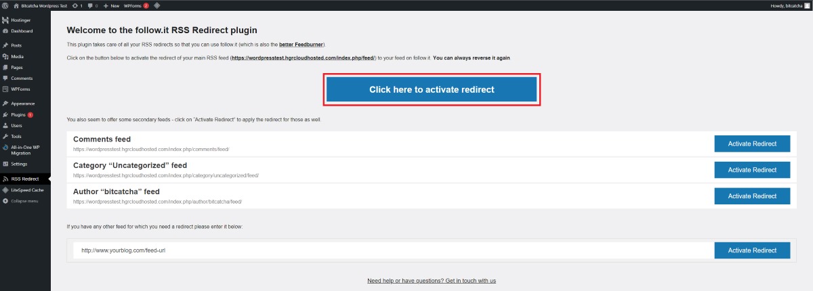Viewport: 813px width, 291px height.
Task: Open the WordPress logo menu
Action: tap(5, 5)
